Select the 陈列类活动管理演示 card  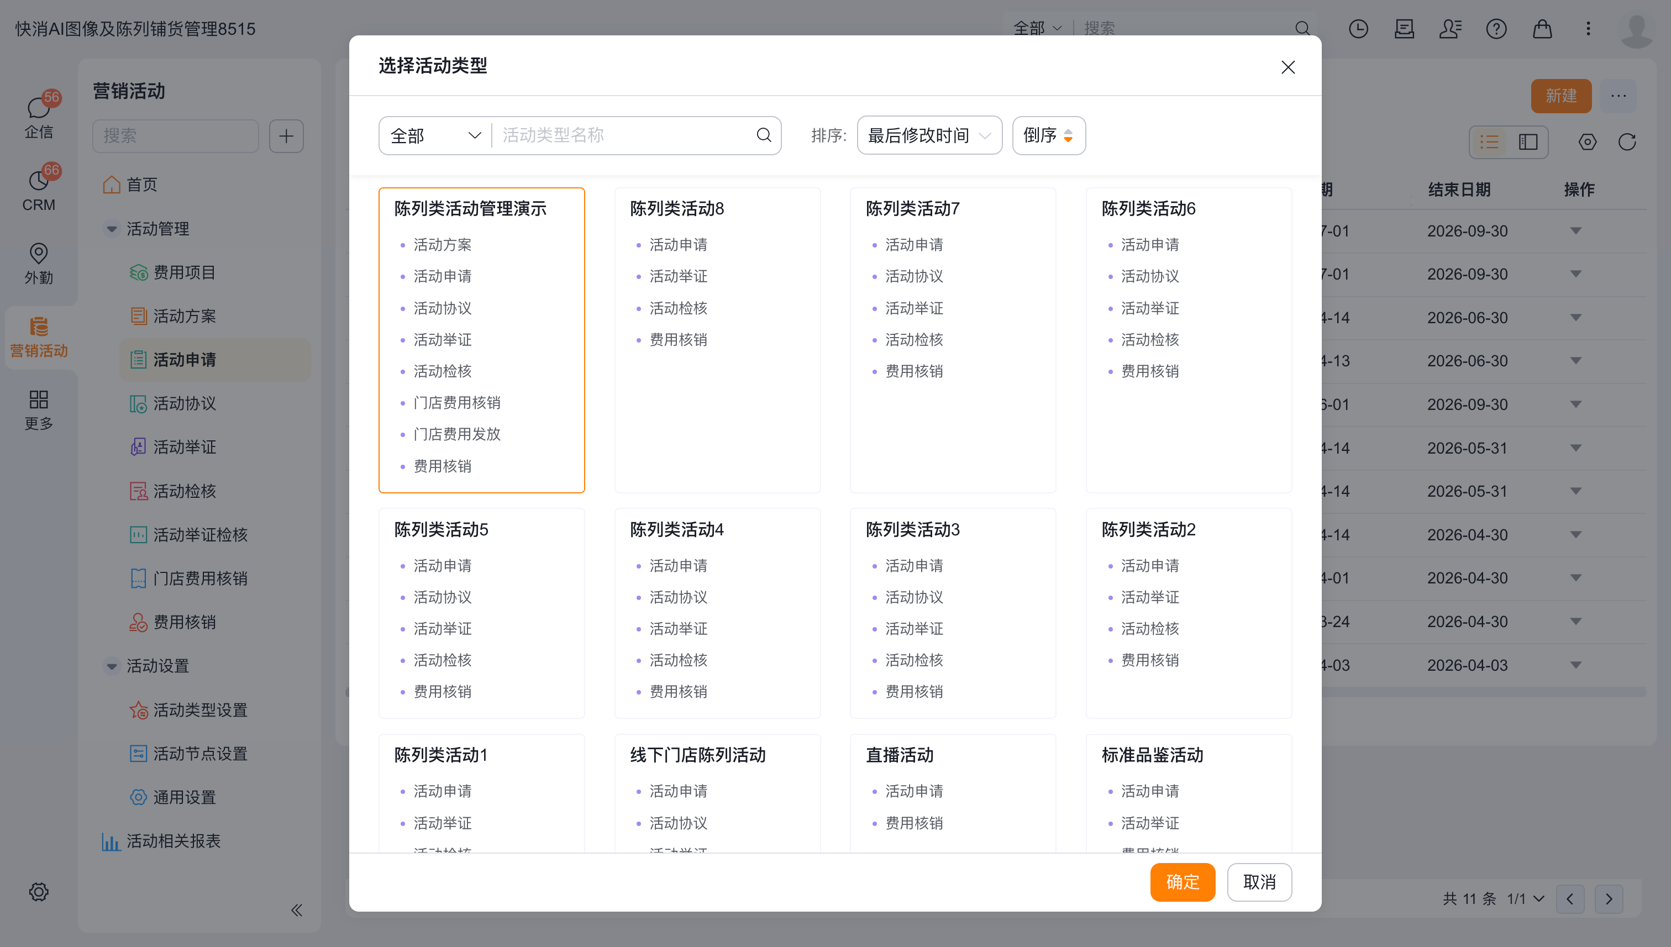click(x=481, y=340)
